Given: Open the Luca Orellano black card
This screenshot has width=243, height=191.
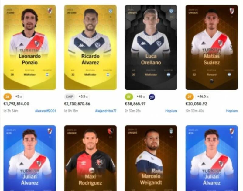Looking at the screenshot, I should pyautogui.click(x=151, y=47).
